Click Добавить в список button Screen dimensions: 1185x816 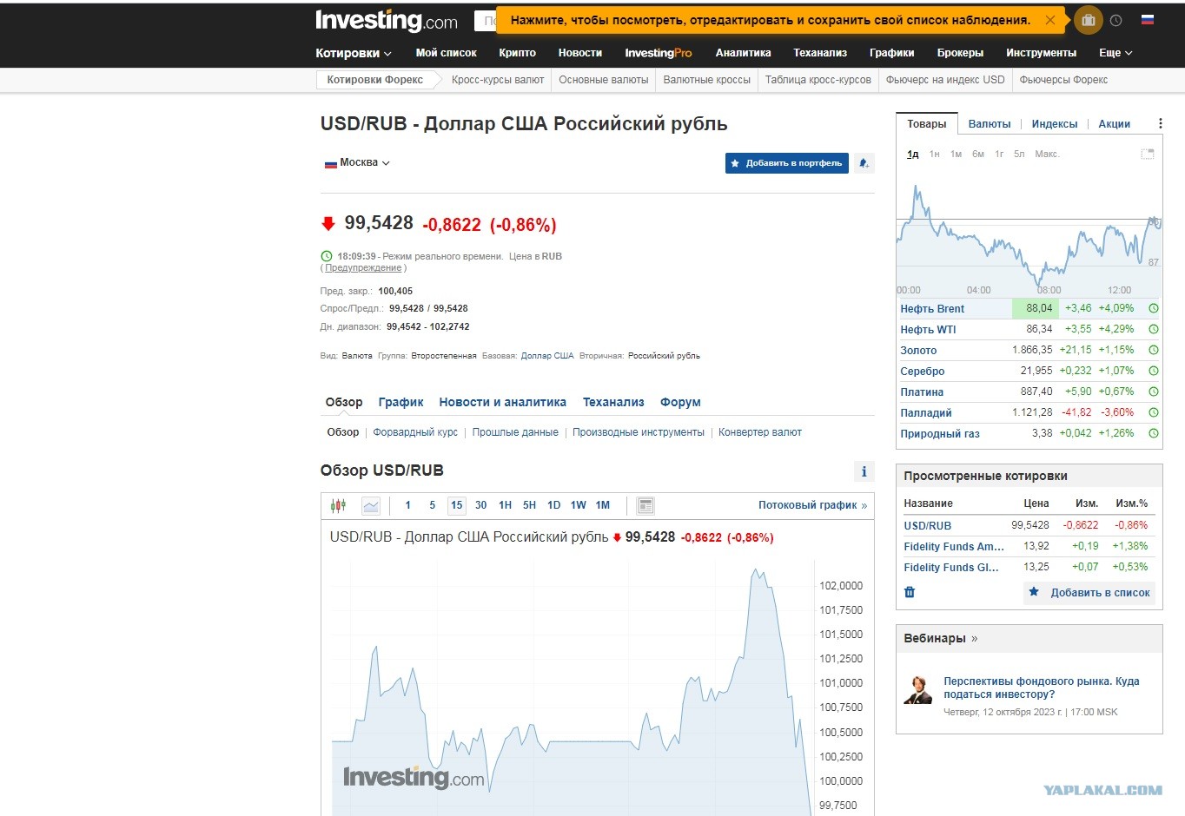coord(1089,592)
